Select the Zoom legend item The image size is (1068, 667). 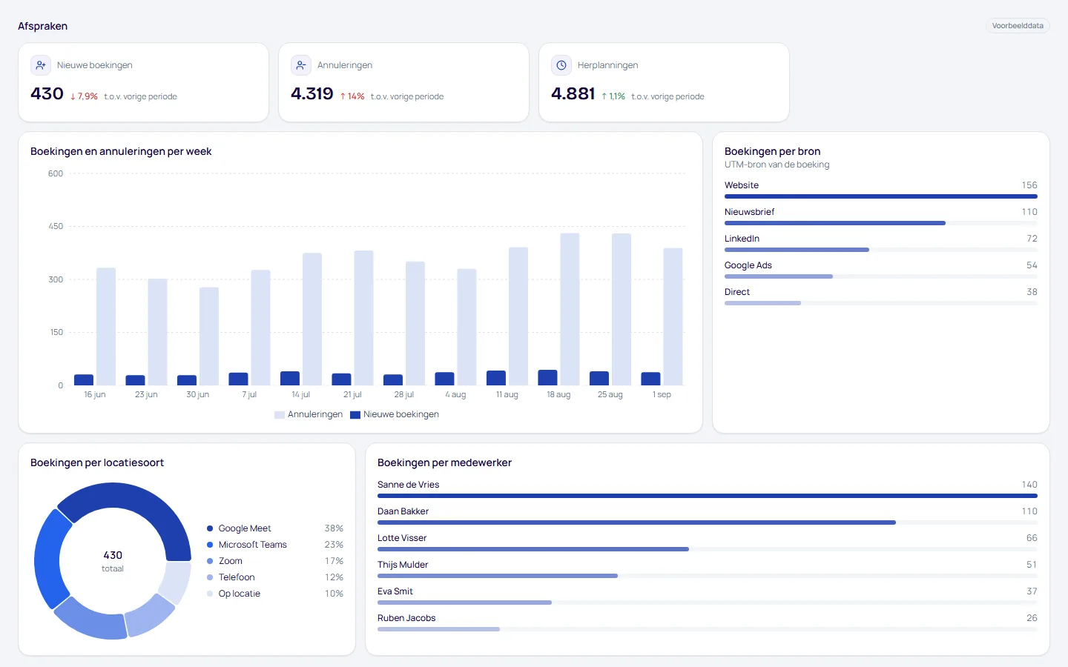pos(275,561)
